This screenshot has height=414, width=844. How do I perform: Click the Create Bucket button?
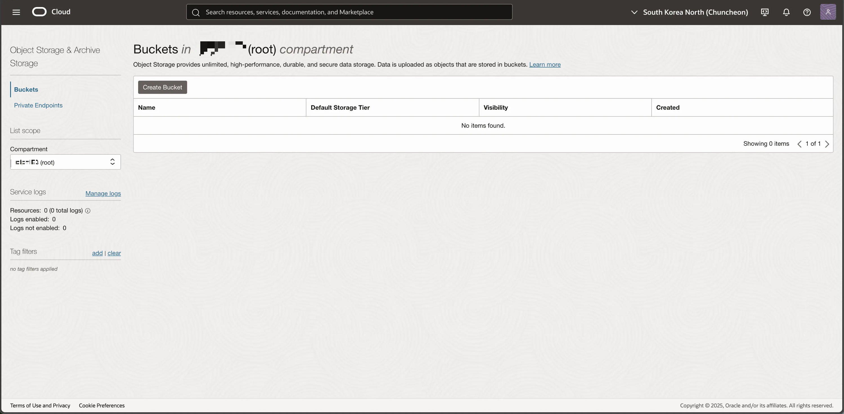[x=162, y=87]
